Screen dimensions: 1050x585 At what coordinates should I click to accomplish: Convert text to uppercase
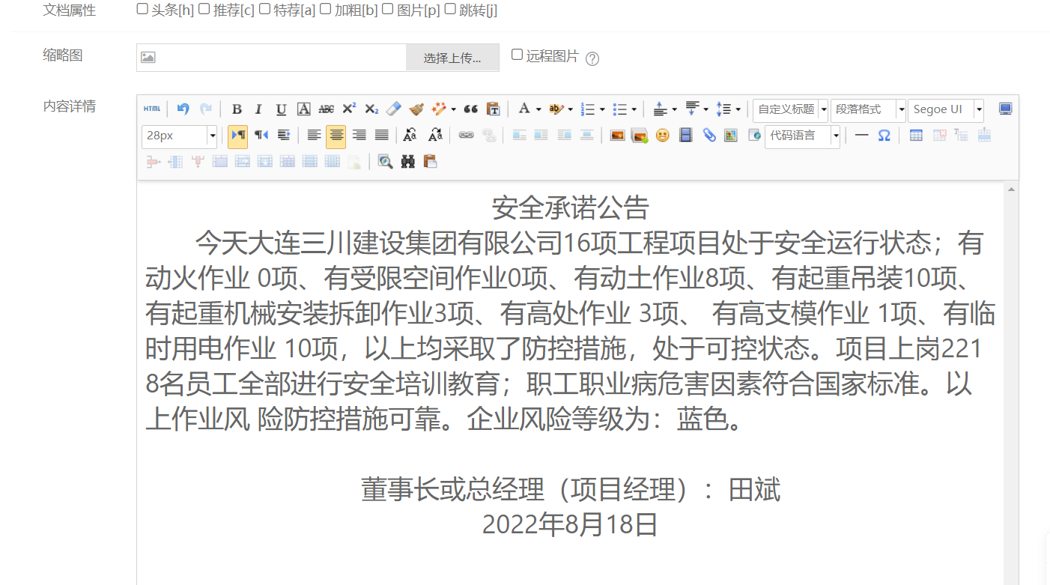(410, 136)
